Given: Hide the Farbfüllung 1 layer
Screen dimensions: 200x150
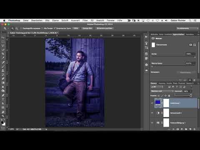Looking at the screenshot, I should 152,103.
